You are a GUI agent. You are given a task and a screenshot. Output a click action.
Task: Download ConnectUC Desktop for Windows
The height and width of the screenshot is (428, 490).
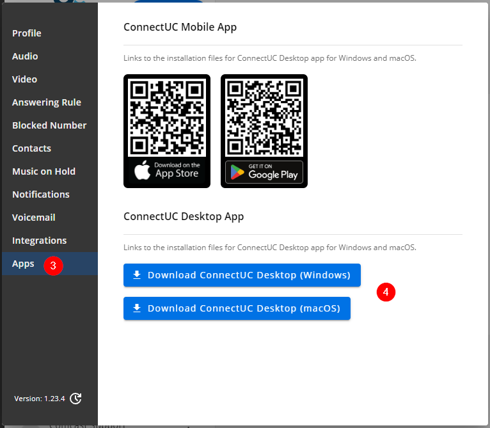(242, 275)
